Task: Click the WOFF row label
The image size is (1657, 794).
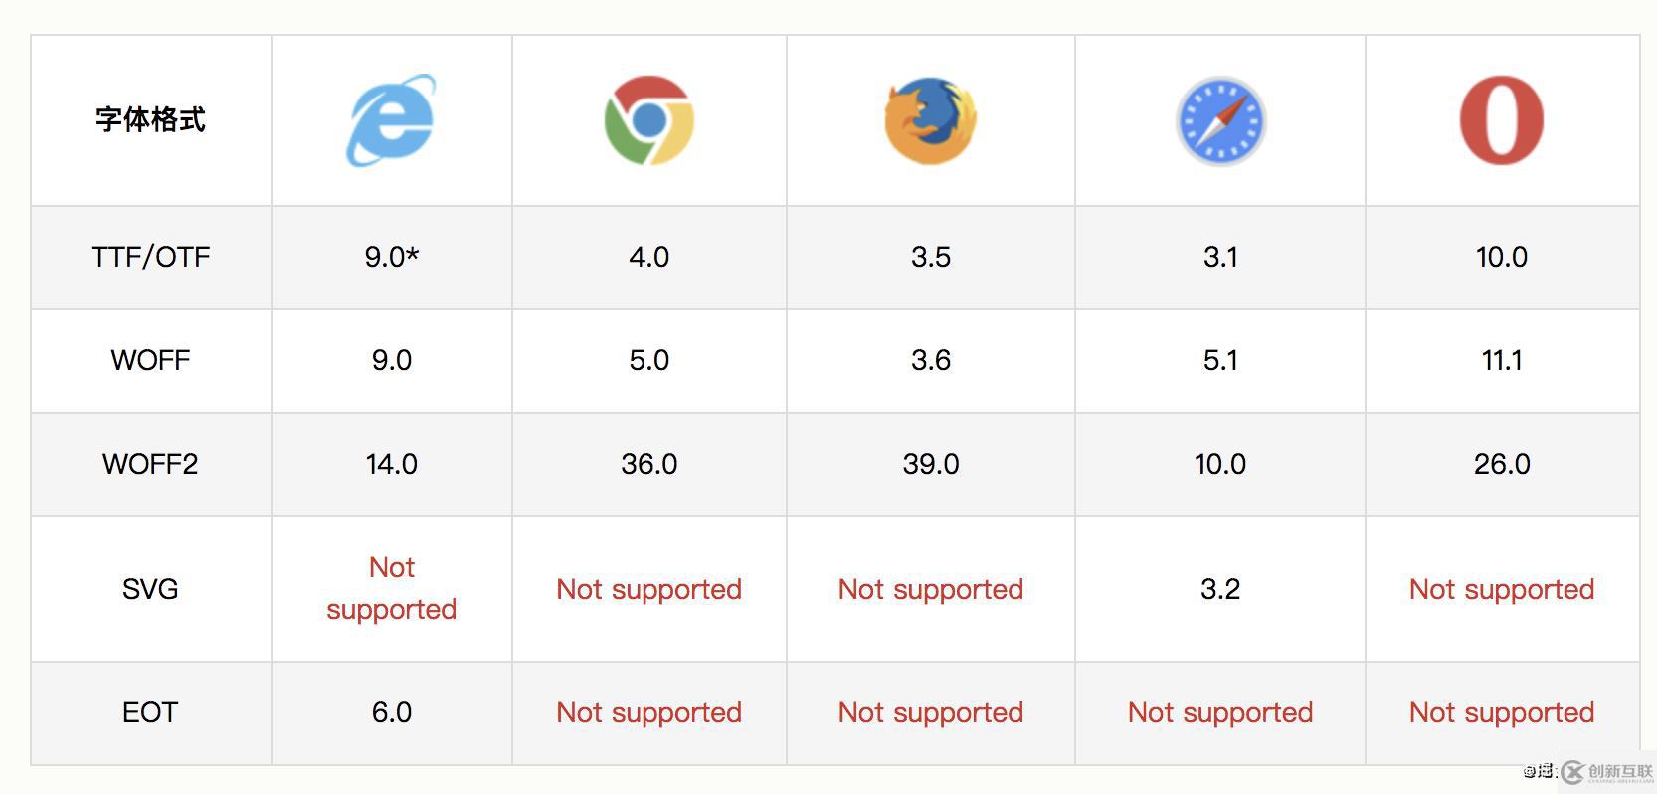Action: point(150,360)
